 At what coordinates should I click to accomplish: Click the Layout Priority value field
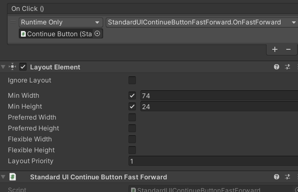tap(213, 161)
